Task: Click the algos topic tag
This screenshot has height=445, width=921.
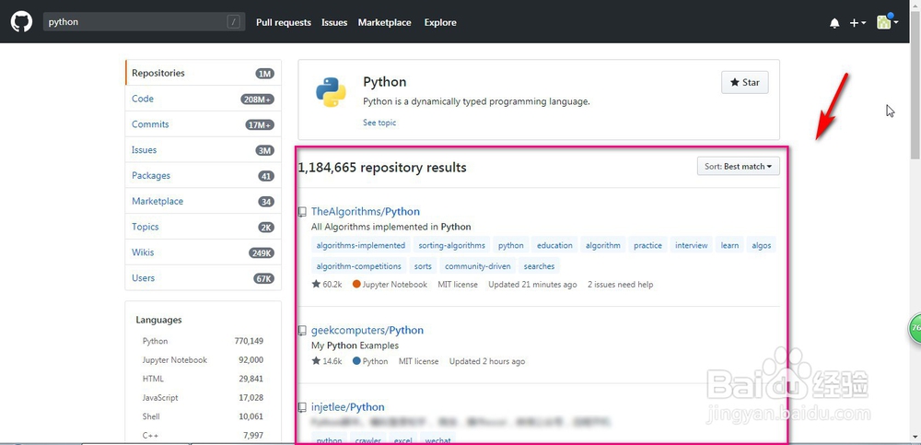Action: (x=762, y=246)
